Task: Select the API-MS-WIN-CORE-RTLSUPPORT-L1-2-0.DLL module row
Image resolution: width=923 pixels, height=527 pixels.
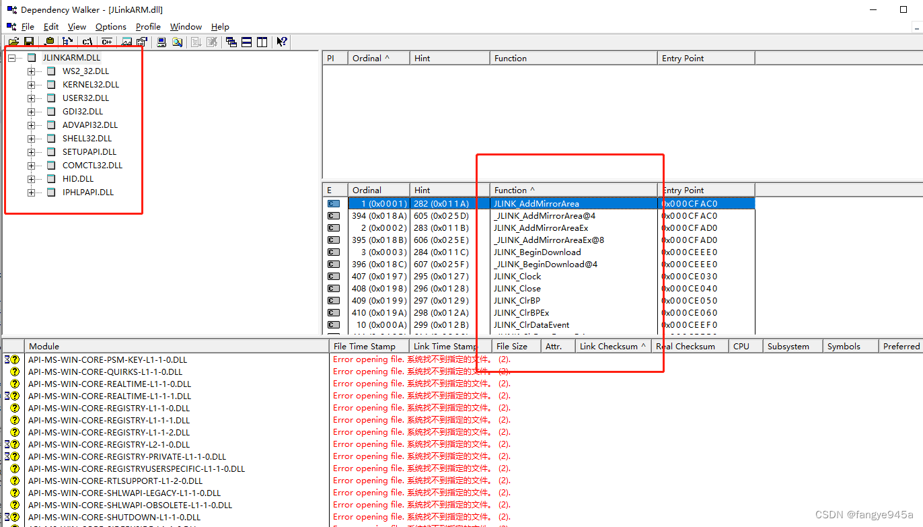Action: tap(461, 481)
